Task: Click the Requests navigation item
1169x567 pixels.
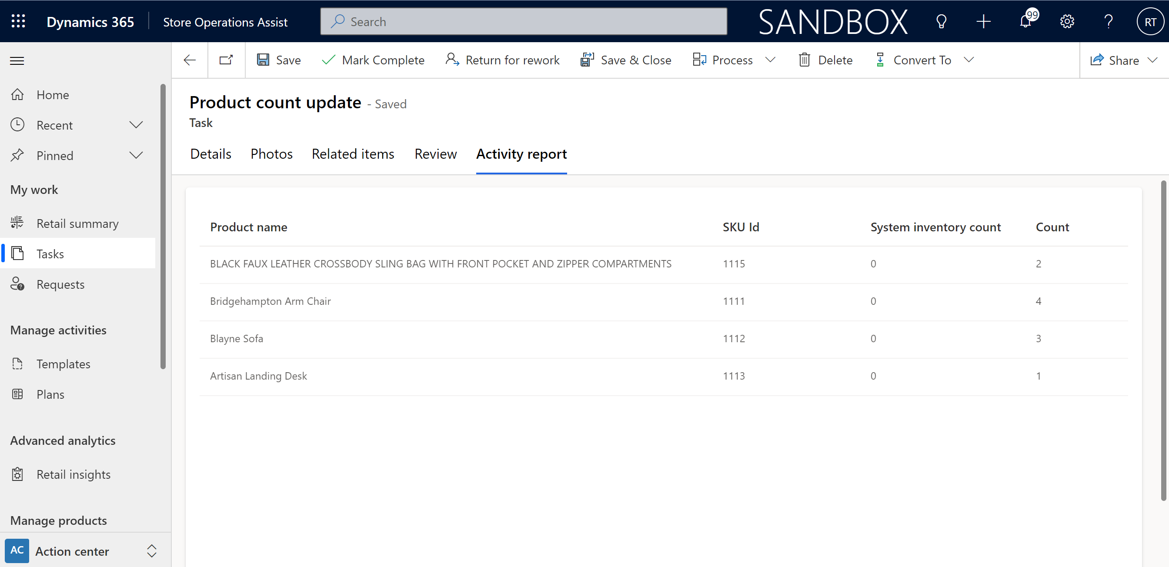Action: coord(60,284)
